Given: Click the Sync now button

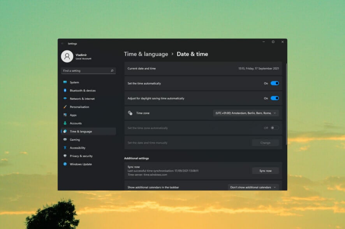Looking at the screenshot, I should (x=265, y=171).
